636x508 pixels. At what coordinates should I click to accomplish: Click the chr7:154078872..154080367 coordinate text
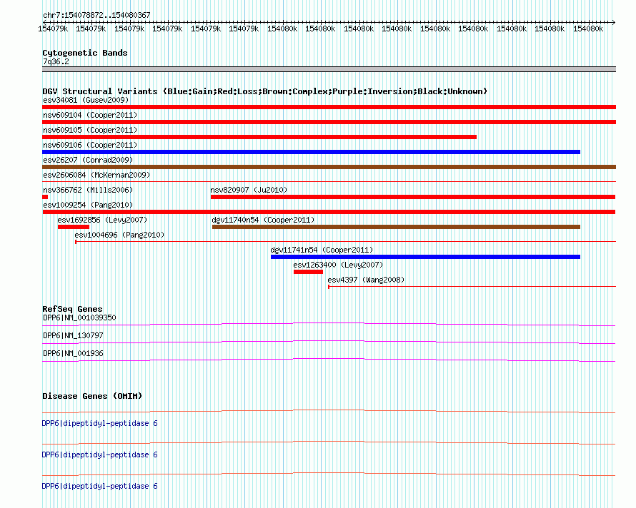(96, 15)
